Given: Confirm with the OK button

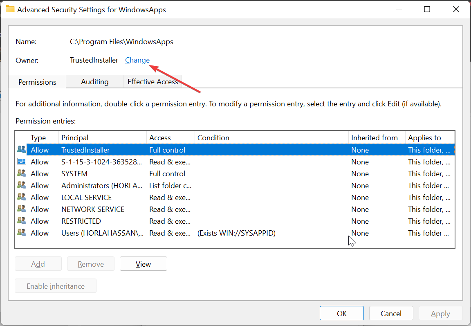Looking at the screenshot, I should pos(342,313).
